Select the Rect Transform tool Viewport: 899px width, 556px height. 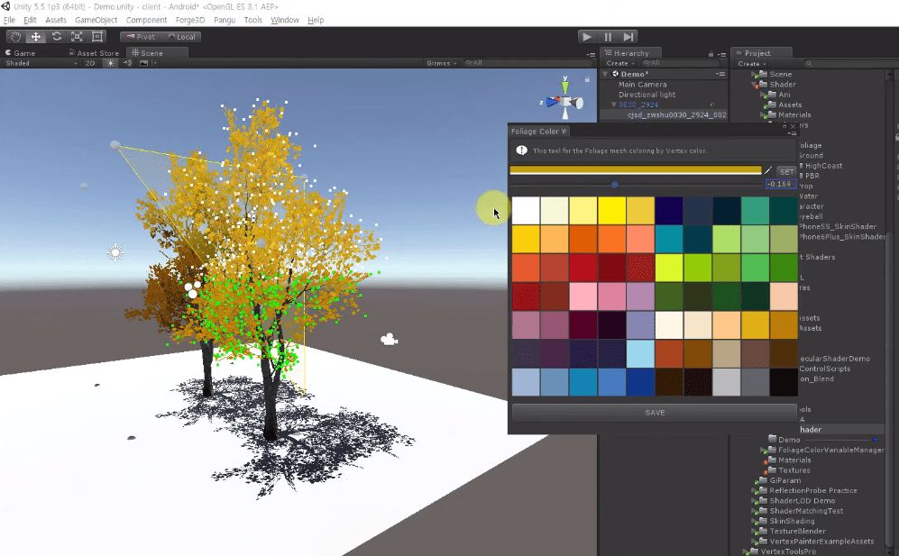96,37
